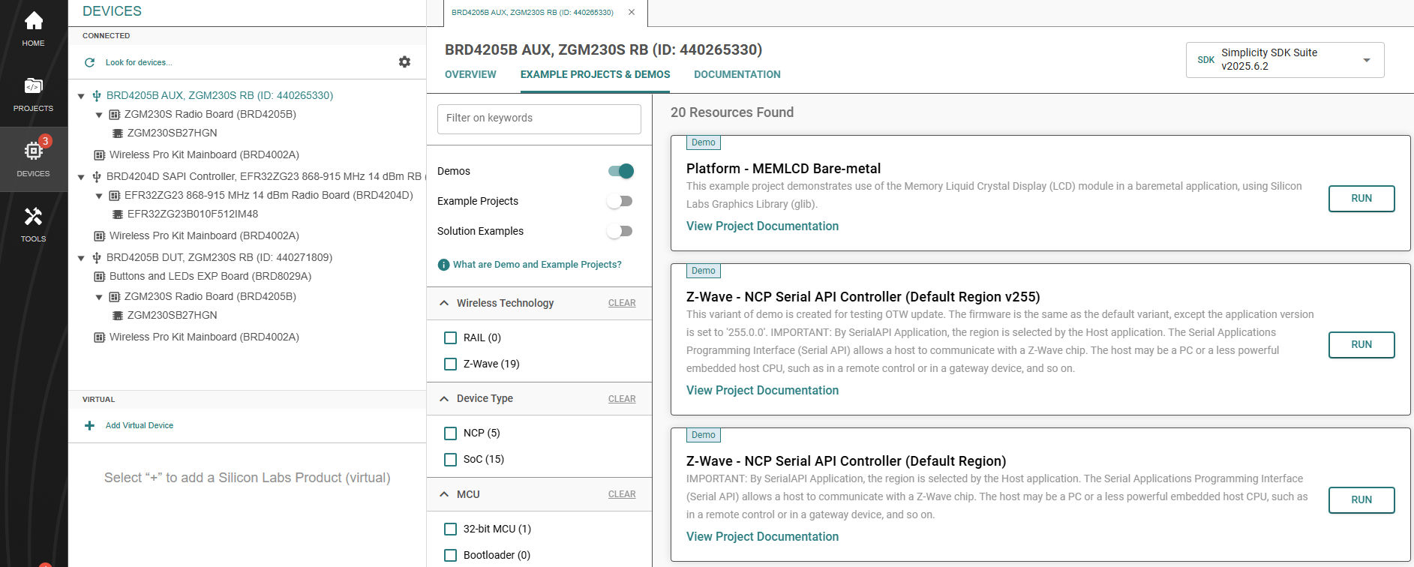The height and width of the screenshot is (567, 1414).
Task: Click USB icon of BRD4205B DUT device
Action: point(97,258)
